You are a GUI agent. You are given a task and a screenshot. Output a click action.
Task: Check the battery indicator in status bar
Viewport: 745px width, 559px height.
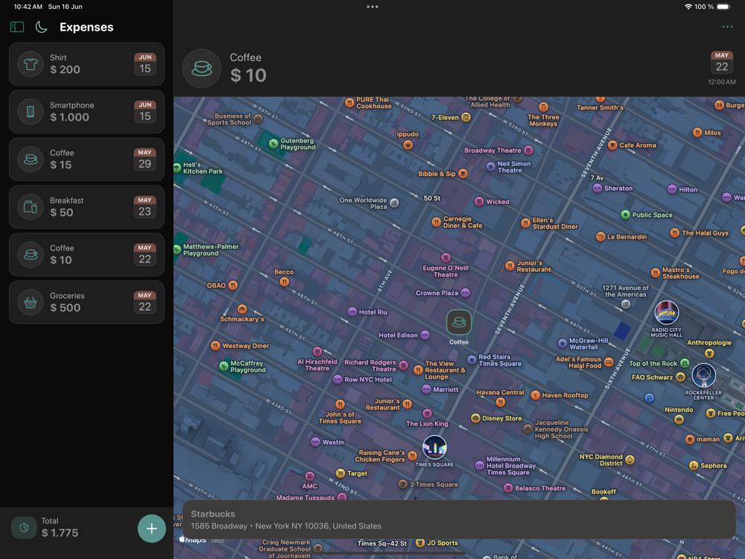click(x=723, y=7)
